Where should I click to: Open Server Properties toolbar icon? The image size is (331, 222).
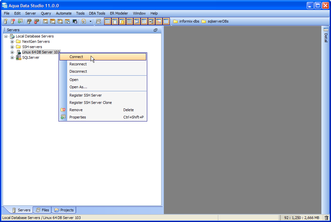point(20,21)
